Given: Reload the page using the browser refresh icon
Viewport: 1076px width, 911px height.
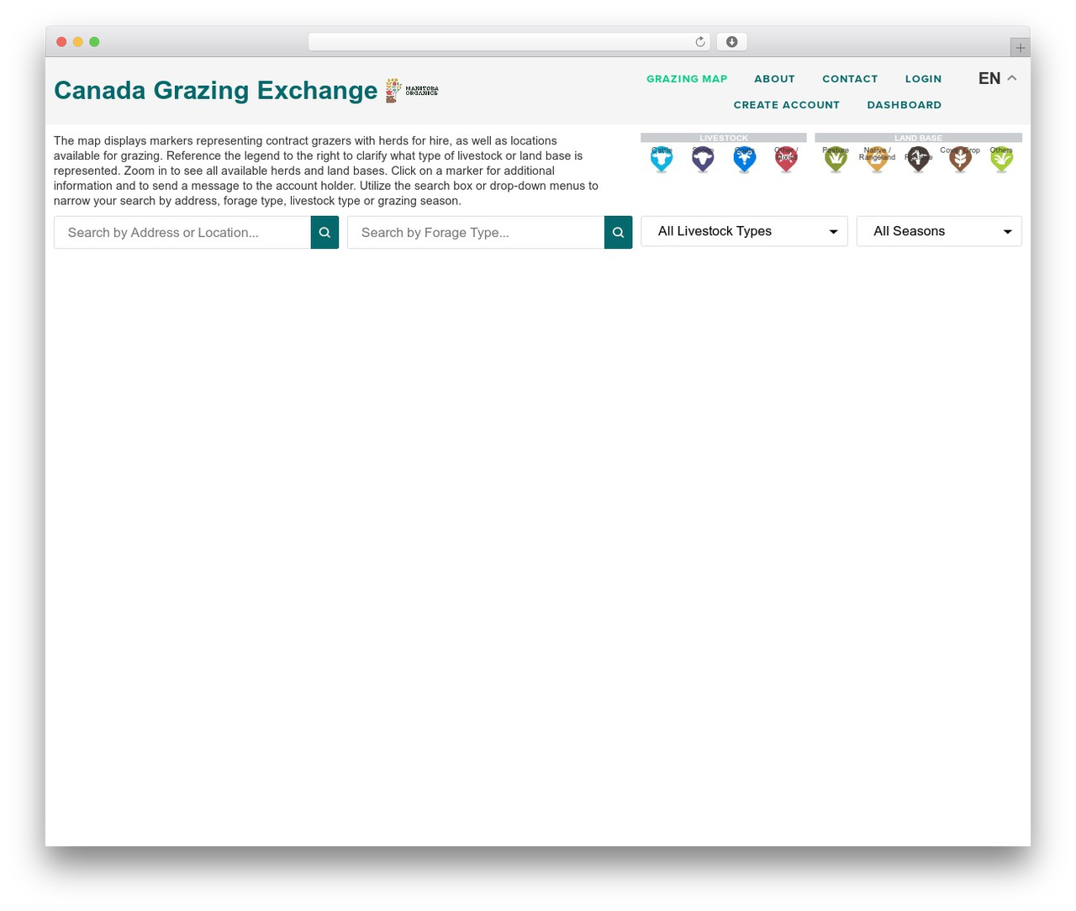Looking at the screenshot, I should [700, 42].
